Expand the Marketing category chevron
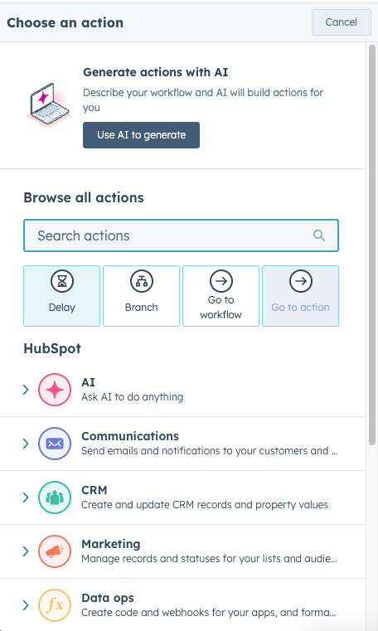Viewport: 378px width, 631px height. 26,551
